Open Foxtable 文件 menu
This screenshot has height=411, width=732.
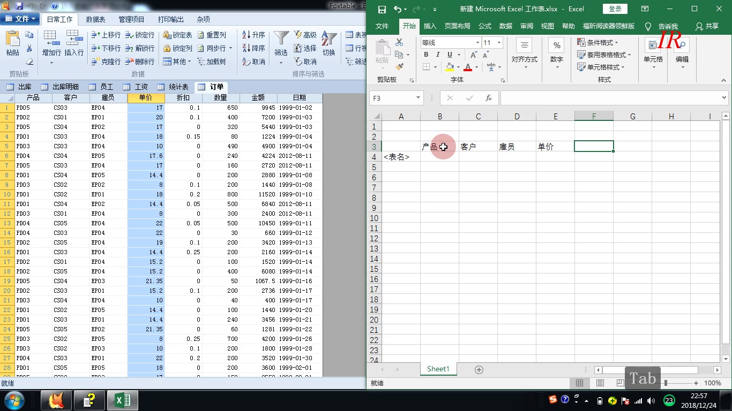tap(19, 19)
